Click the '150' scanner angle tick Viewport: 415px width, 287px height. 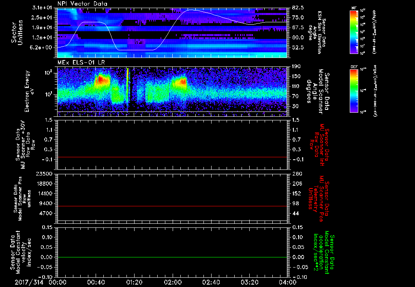point(296,77)
